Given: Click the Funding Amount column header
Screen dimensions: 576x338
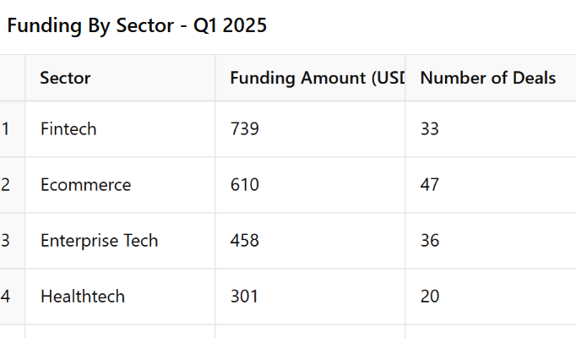Looking at the screenshot, I should [x=310, y=79].
